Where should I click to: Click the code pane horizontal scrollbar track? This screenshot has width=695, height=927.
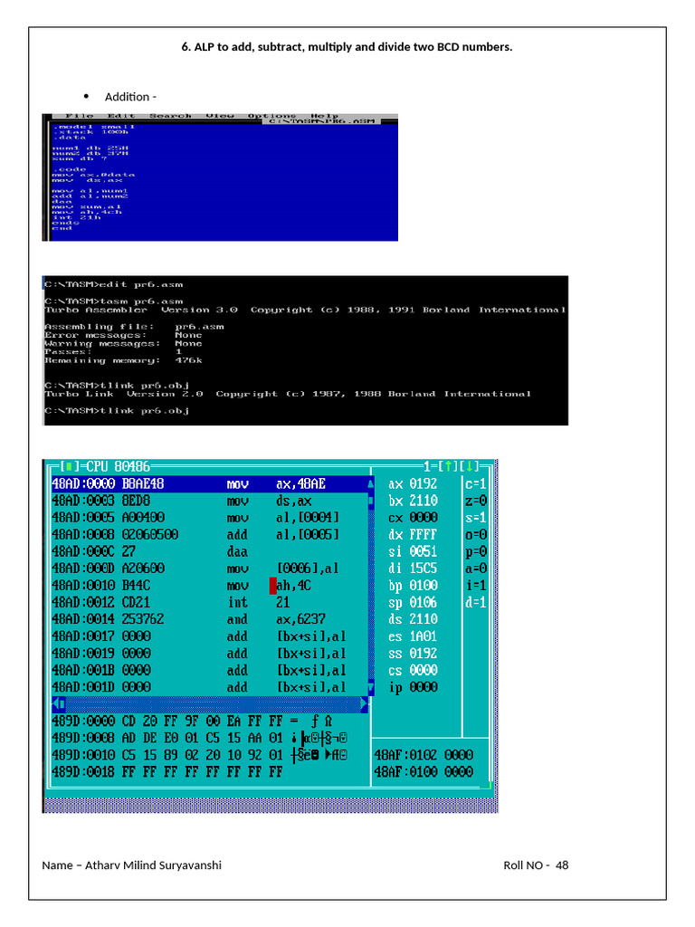pos(212,704)
